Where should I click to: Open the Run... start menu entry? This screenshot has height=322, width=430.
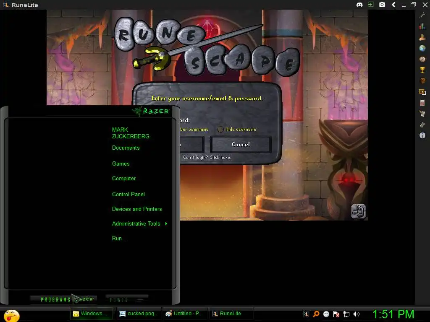(x=119, y=239)
